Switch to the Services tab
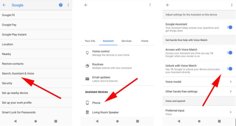236x126 pixels. tap(126, 41)
